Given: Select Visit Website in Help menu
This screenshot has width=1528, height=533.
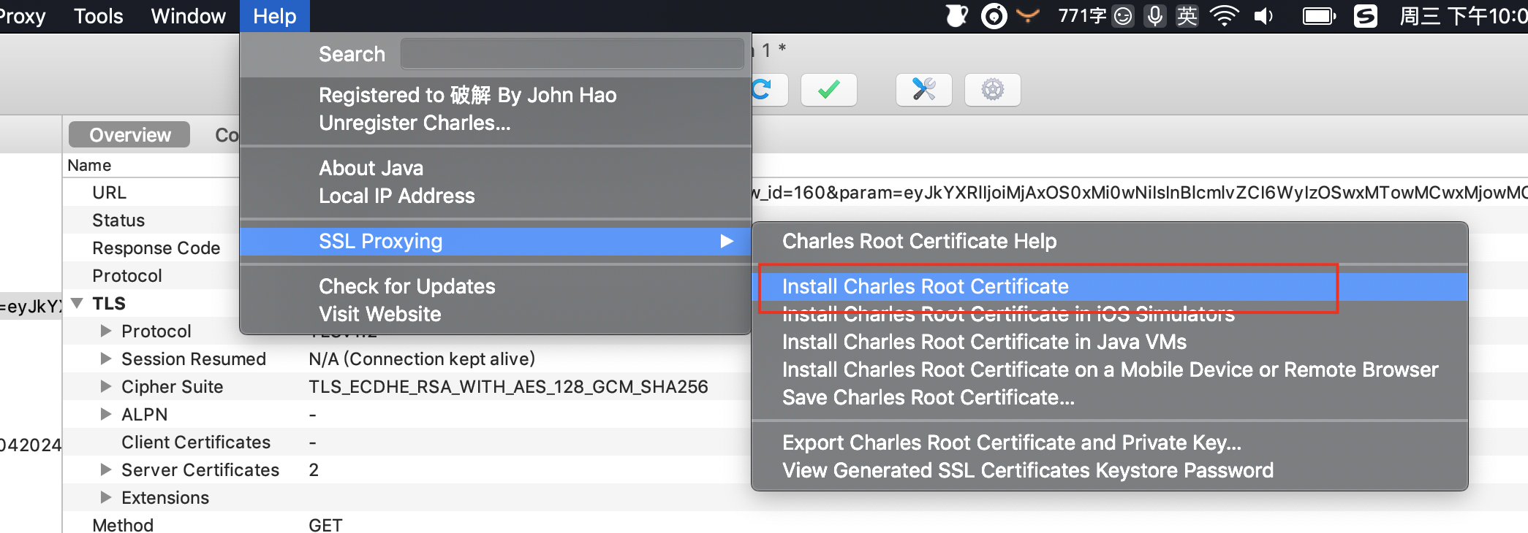Looking at the screenshot, I should coord(496,314).
